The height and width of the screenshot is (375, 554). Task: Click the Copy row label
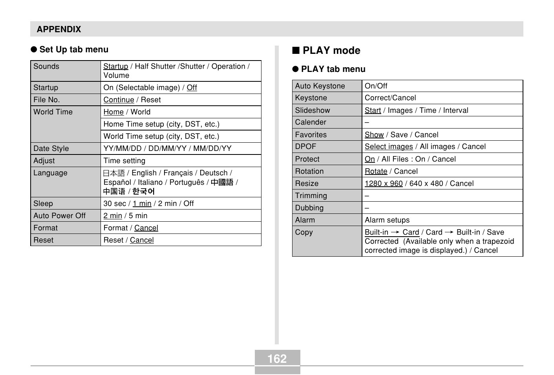(304, 232)
